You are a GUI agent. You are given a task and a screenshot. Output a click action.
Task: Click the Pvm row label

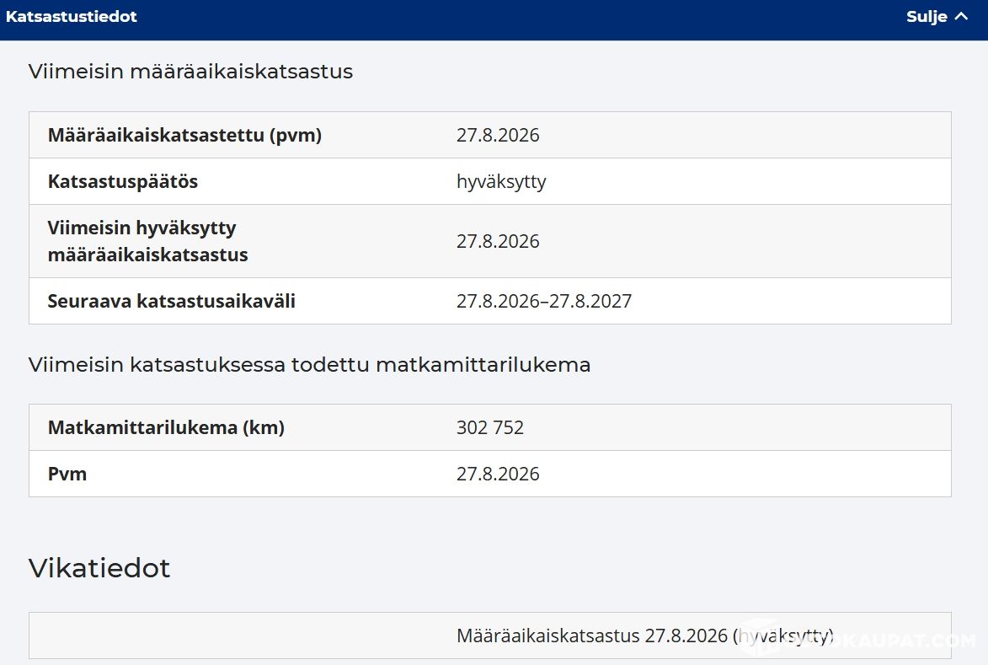click(x=67, y=474)
